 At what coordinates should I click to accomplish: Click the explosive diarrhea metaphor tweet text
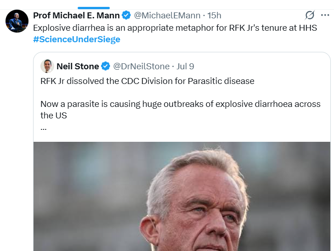tap(175, 28)
